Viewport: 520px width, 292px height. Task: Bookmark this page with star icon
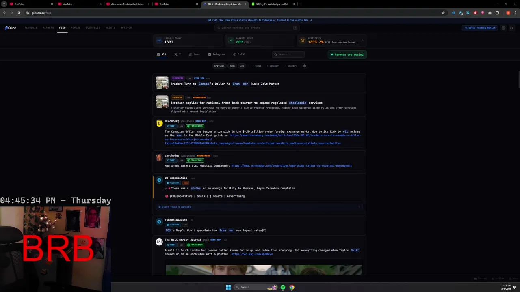[443, 13]
